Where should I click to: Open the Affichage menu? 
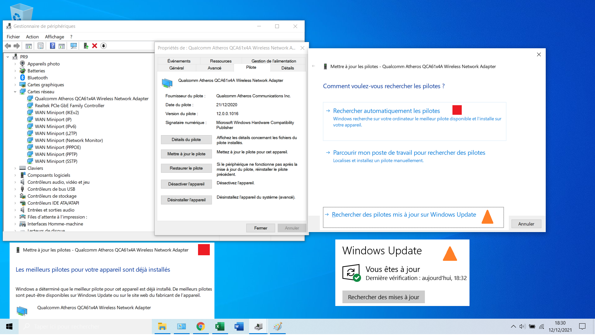point(55,37)
